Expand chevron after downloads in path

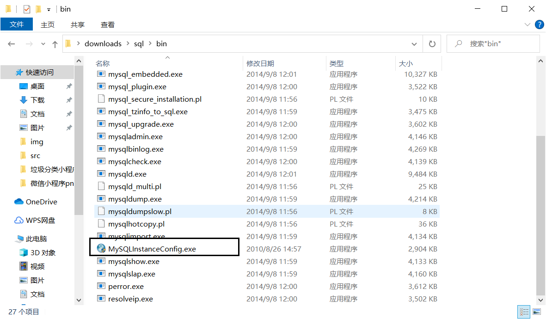[x=128, y=43]
